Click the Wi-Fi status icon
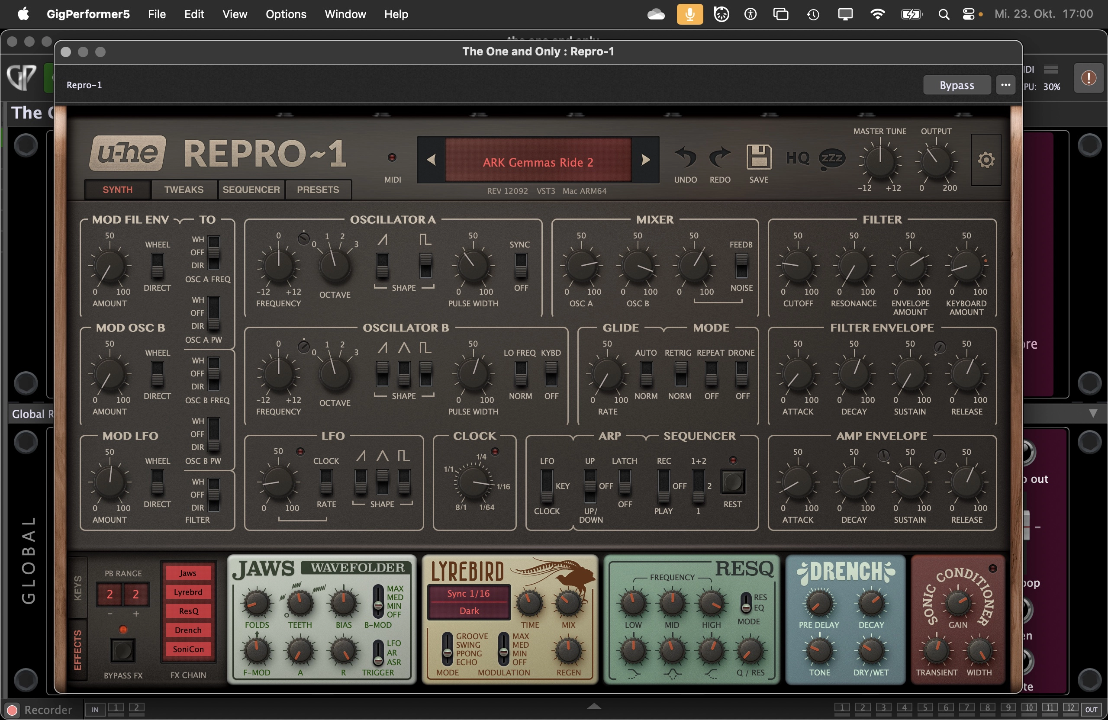 (878, 14)
